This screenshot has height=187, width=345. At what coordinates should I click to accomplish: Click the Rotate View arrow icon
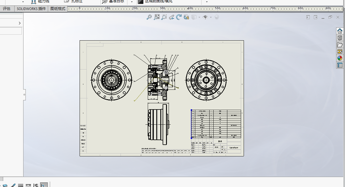179,17
